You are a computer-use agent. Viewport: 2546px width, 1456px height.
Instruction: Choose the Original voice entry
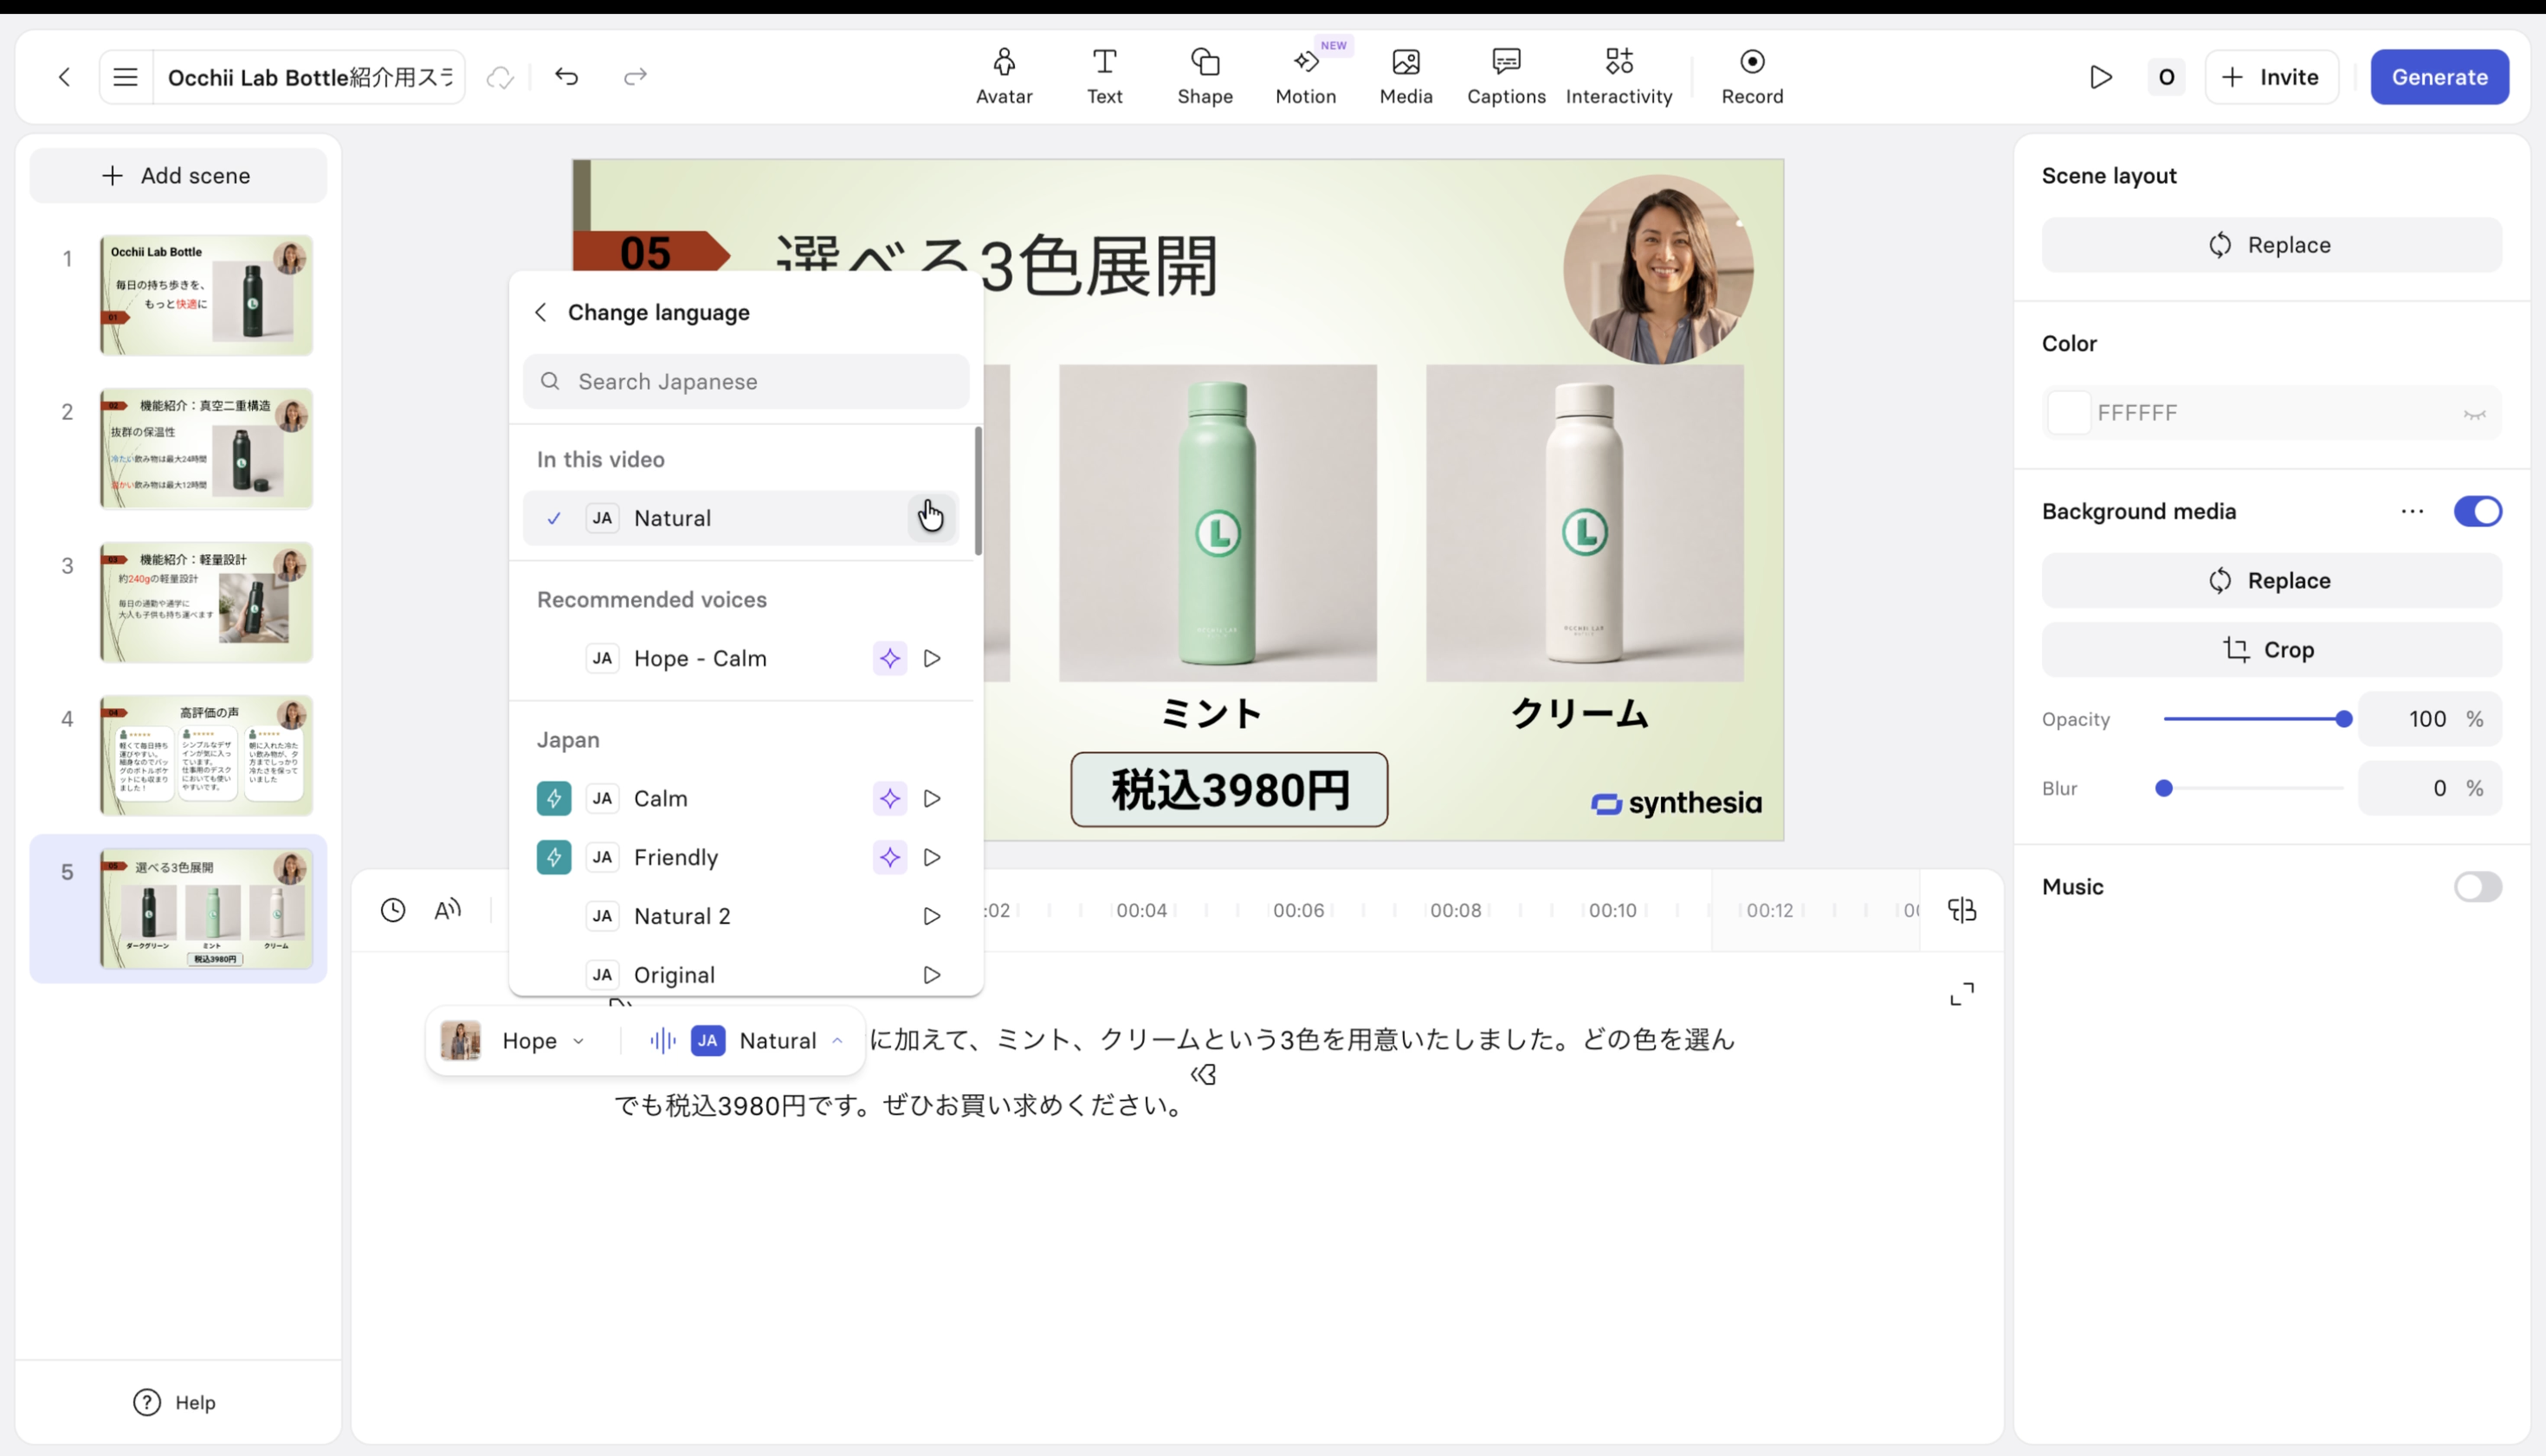[x=740, y=974]
